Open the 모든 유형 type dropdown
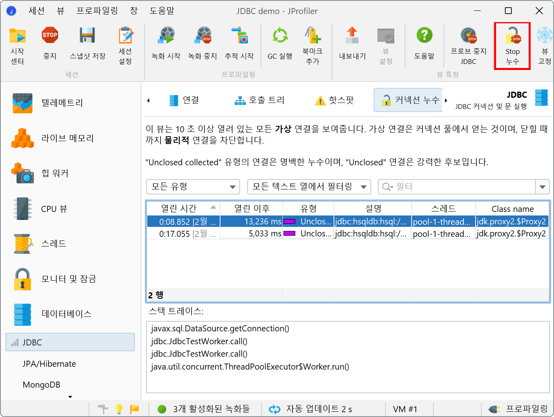 (193, 187)
